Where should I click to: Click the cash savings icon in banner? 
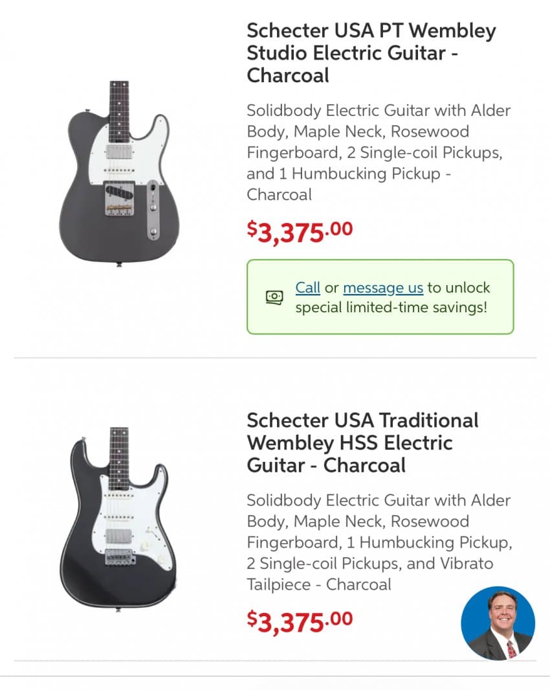pyautogui.click(x=274, y=297)
